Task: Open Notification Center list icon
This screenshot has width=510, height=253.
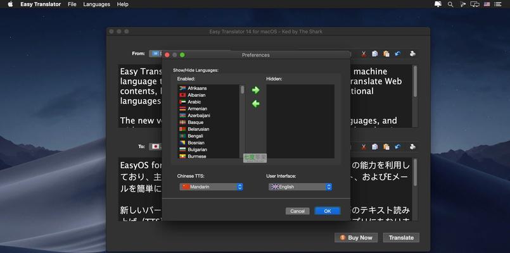Action: [497, 4]
